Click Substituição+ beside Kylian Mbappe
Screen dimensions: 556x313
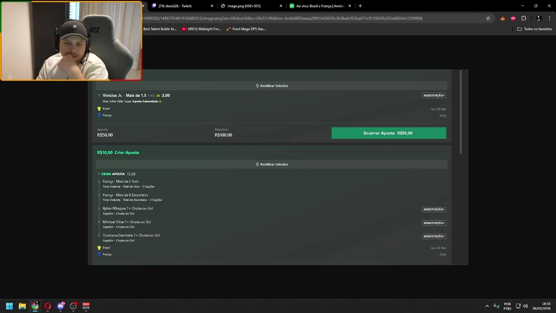434,209
